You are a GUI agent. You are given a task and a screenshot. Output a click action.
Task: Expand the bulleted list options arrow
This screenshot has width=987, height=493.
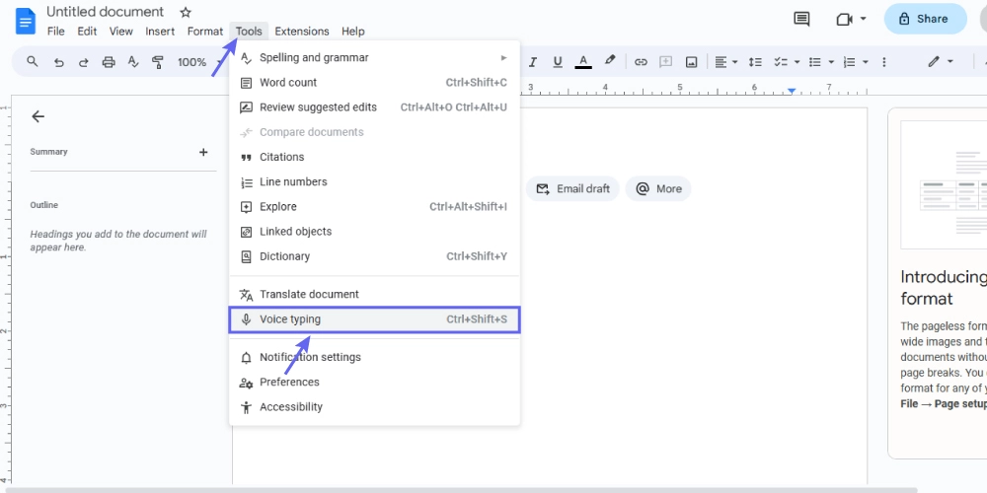(831, 61)
